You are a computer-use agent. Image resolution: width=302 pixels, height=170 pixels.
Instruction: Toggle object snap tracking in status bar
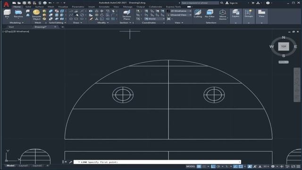(x=235, y=166)
